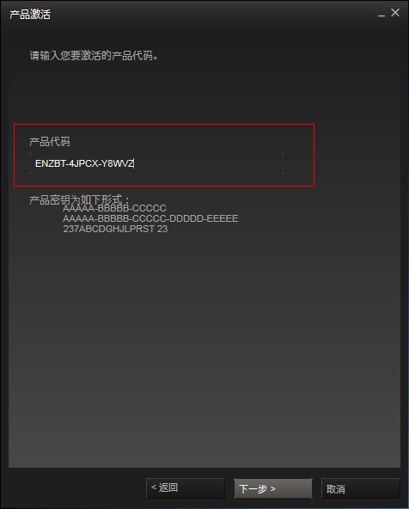409x509 pixels.
Task: Click the > arrow in 下一步 button
Action: (x=272, y=488)
